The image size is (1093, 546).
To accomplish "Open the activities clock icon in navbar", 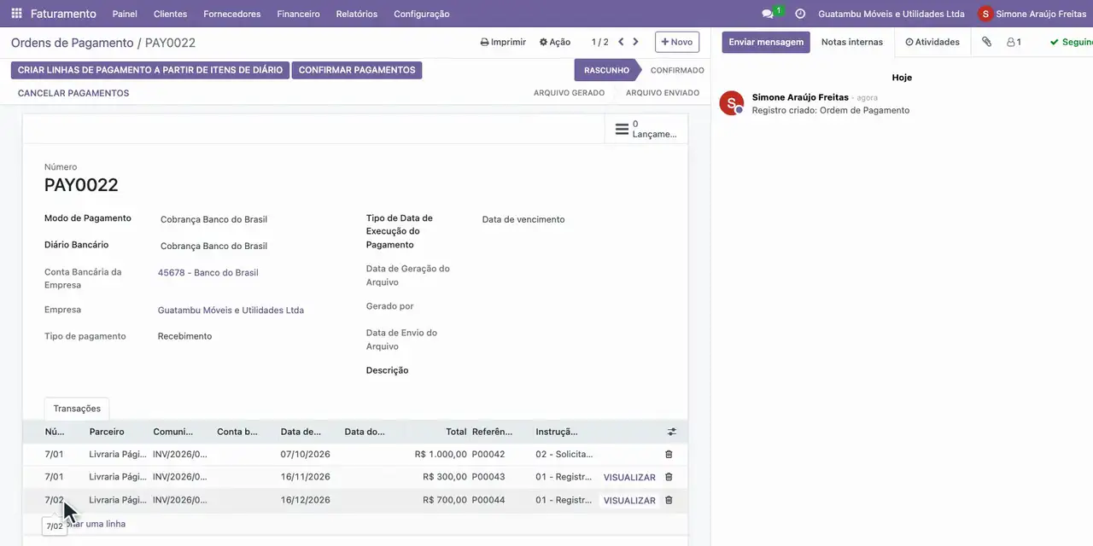I will coord(800,14).
